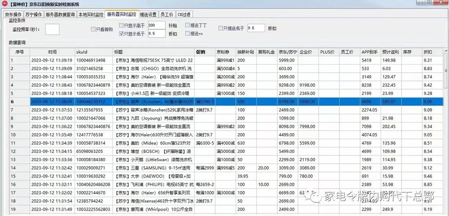
Task: Click skuId 10067823440876 in row 9
Action: point(94,126)
